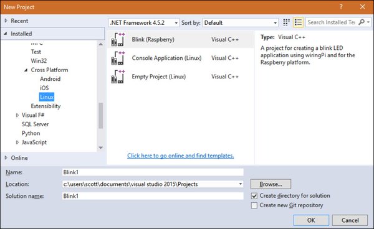Image resolution: width=374 pixels, height=229 pixels.
Task: Switch to medium icons list view
Action: [298, 22]
